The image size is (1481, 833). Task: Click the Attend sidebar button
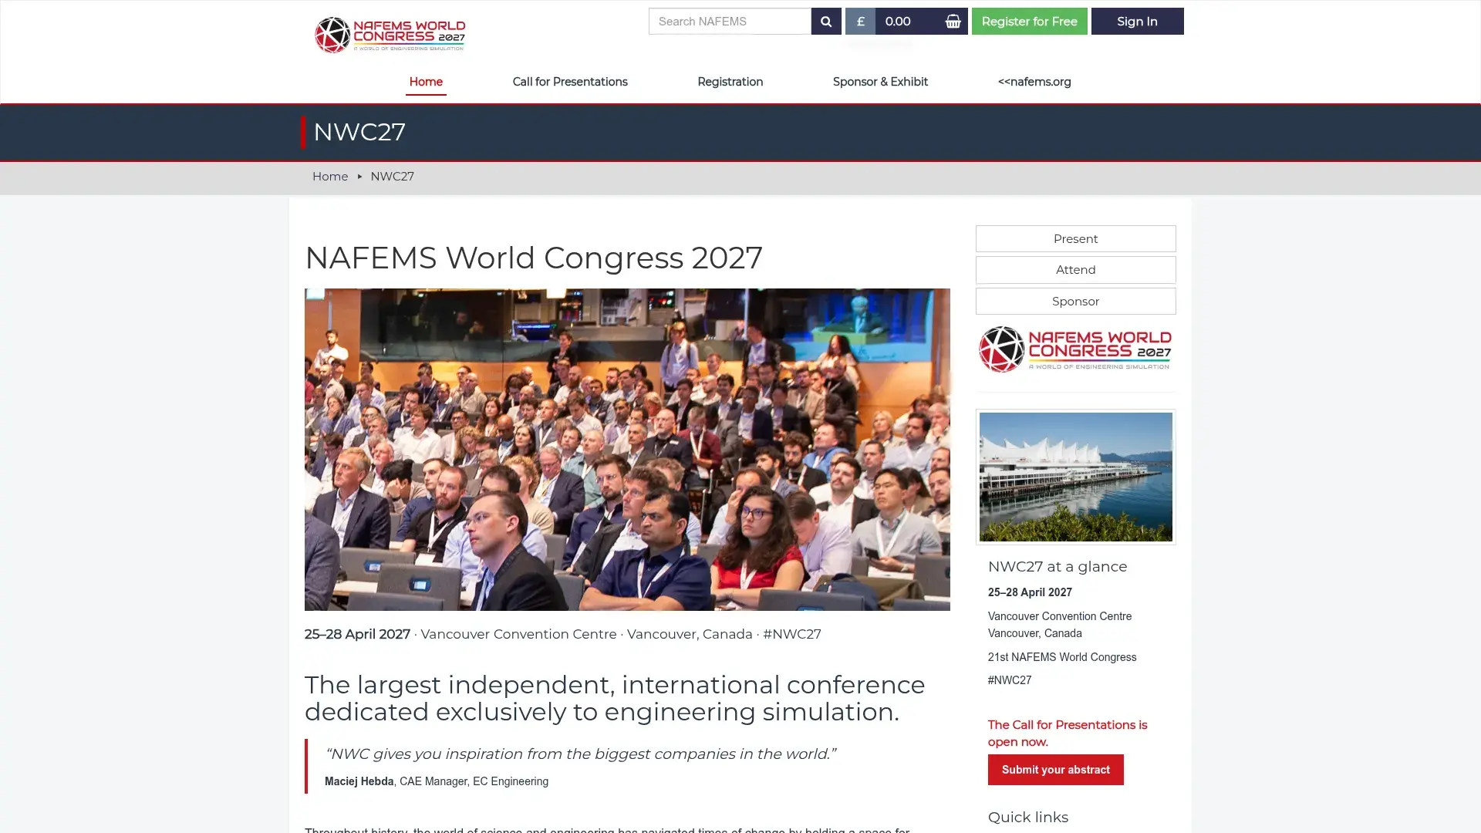click(1075, 270)
